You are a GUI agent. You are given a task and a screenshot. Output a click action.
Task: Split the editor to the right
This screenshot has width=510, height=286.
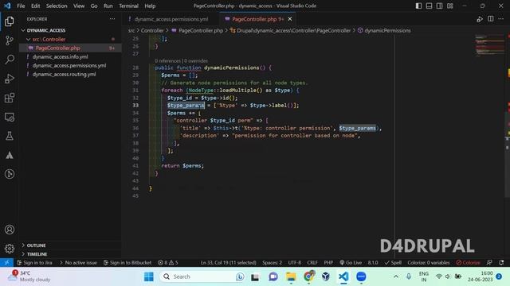tap(491, 19)
